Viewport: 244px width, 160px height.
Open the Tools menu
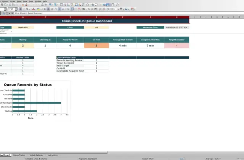[31, 1]
